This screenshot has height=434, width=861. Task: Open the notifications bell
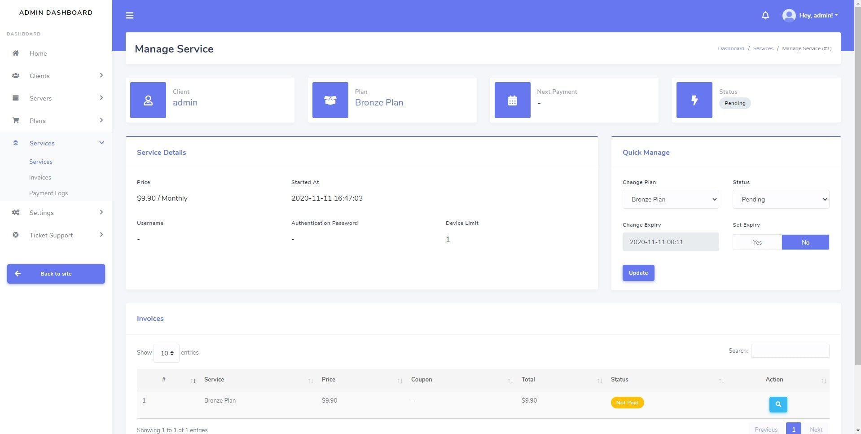765,15
